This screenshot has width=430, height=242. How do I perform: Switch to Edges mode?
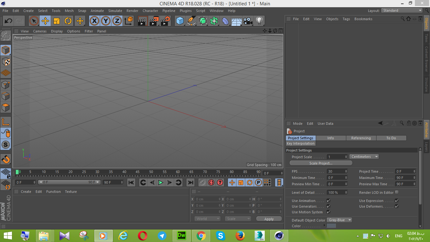click(x=6, y=96)
